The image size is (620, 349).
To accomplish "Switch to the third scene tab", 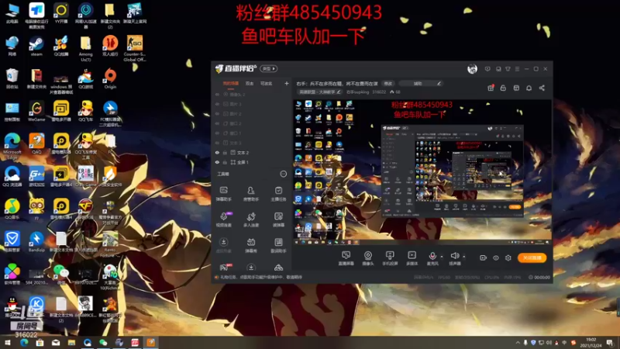I will [266, 84].
